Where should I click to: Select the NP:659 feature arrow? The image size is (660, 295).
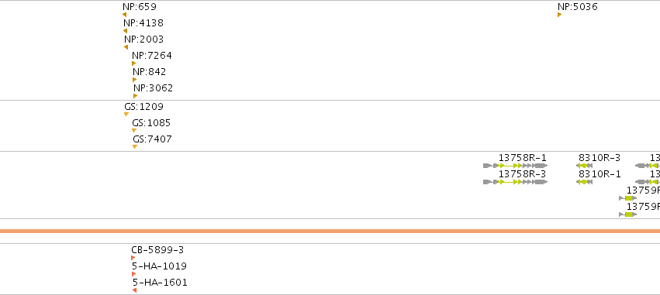124,15
